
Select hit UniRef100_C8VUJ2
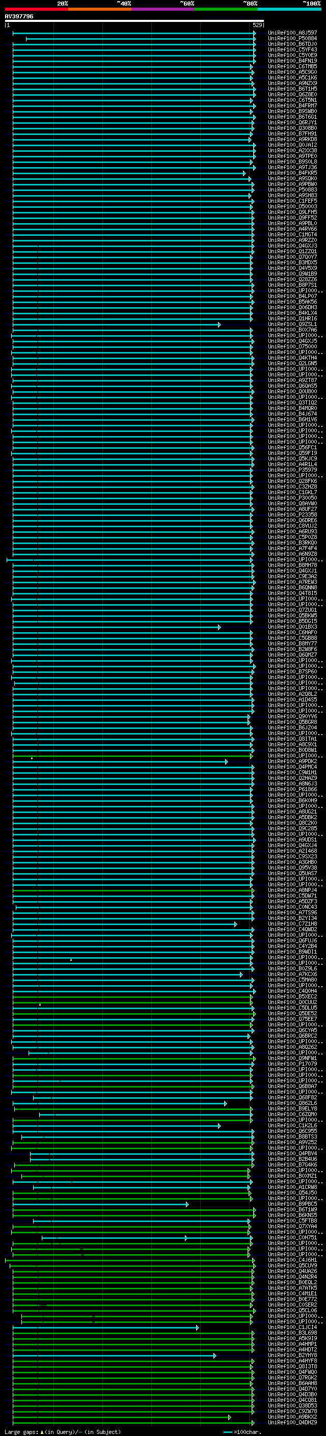(292, 526)
